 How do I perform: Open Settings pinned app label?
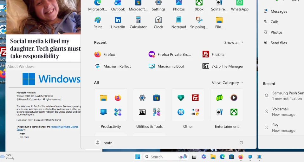[x=158, y=9]
